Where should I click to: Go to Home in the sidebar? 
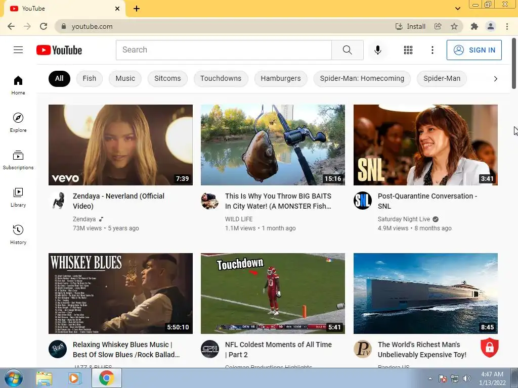click(x=18, y=85)
